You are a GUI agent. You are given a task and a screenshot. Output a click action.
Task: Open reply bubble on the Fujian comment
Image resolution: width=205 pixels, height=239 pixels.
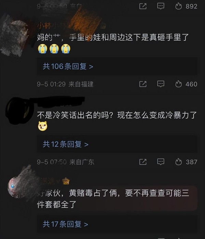coord(161,84)
